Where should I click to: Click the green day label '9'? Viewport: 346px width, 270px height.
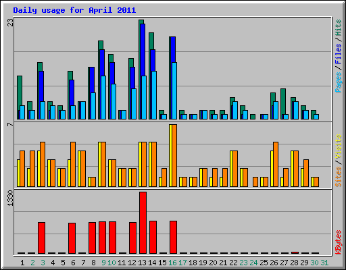point(103,263)
